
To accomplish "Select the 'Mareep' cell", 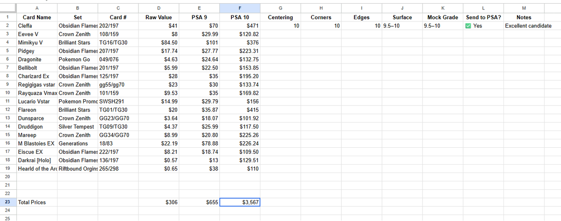I will tap(36, 135).
